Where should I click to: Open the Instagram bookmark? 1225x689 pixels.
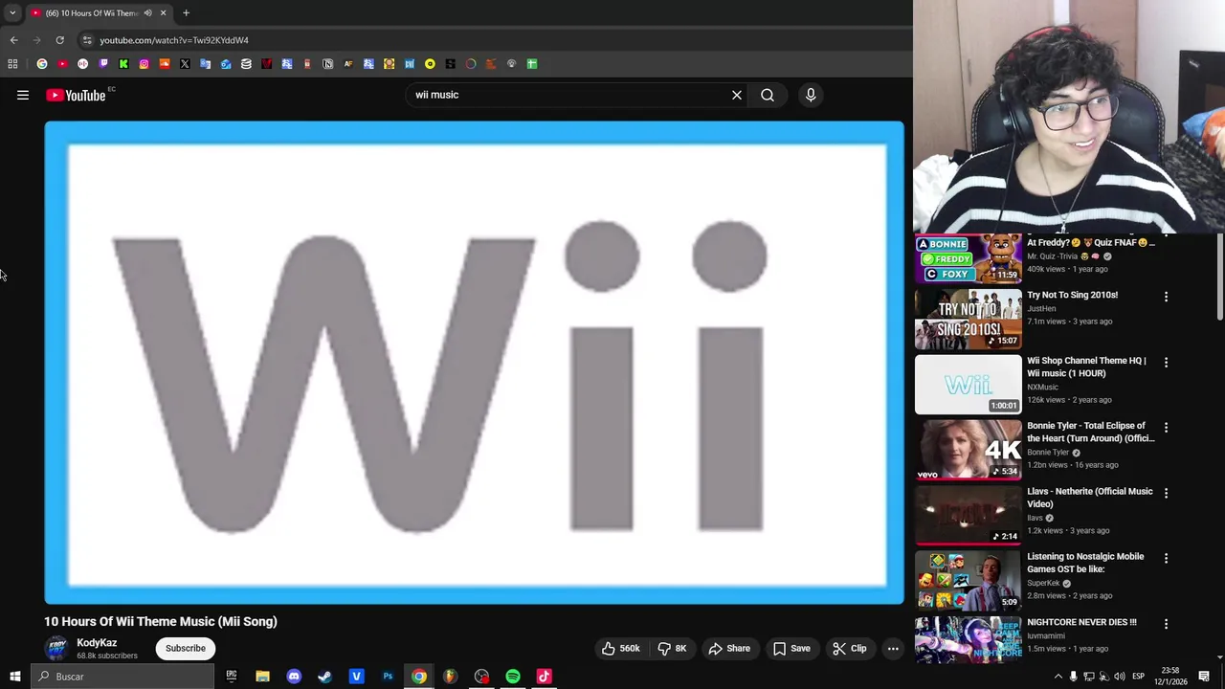point(144,64)
